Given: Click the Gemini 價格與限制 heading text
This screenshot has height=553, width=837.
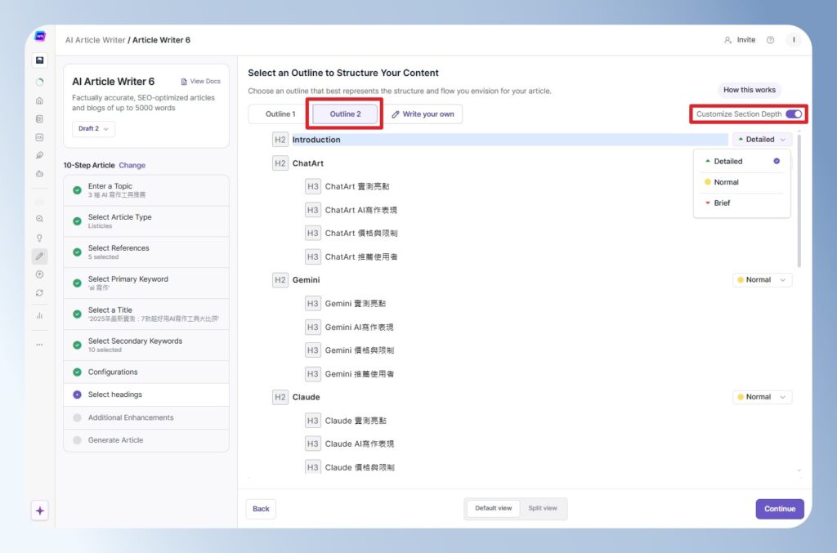Looking at the screenshot, I should pyautogui.click(x=360, y=350).
